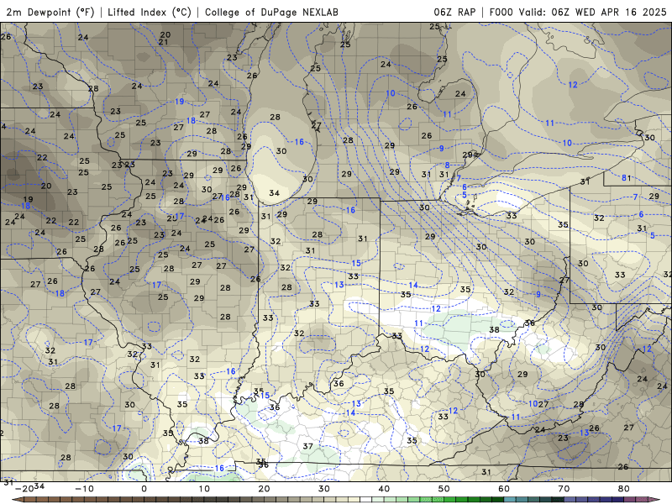Click the color scale label "70"
This screenshot has width=672, height=504.
564,489
